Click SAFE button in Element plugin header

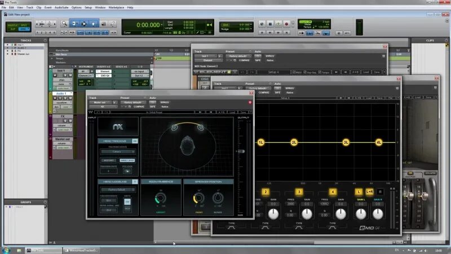click(x=258, y=60)
